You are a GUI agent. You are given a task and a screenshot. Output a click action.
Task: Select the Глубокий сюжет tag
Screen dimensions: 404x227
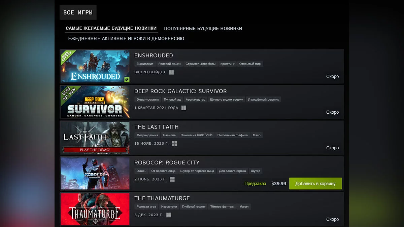pyautogui.click(x=194, y=206)
